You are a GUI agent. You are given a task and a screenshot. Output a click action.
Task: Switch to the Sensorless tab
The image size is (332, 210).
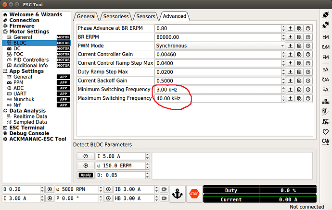[x=116, y=16]
